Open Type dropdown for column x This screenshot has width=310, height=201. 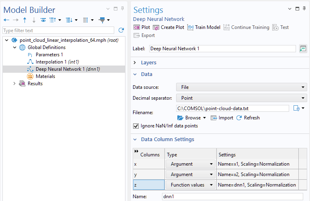(x=191, y=164)
